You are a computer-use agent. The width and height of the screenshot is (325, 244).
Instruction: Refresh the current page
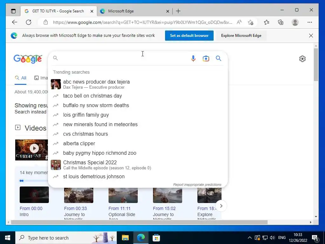[x=29, y=22]
